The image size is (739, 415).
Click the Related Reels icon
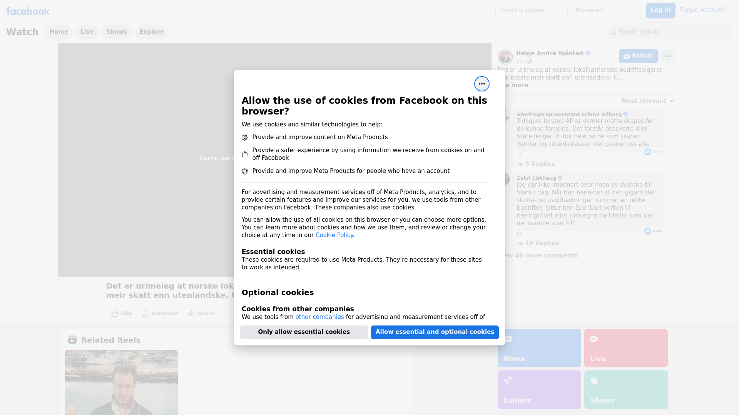72,340
